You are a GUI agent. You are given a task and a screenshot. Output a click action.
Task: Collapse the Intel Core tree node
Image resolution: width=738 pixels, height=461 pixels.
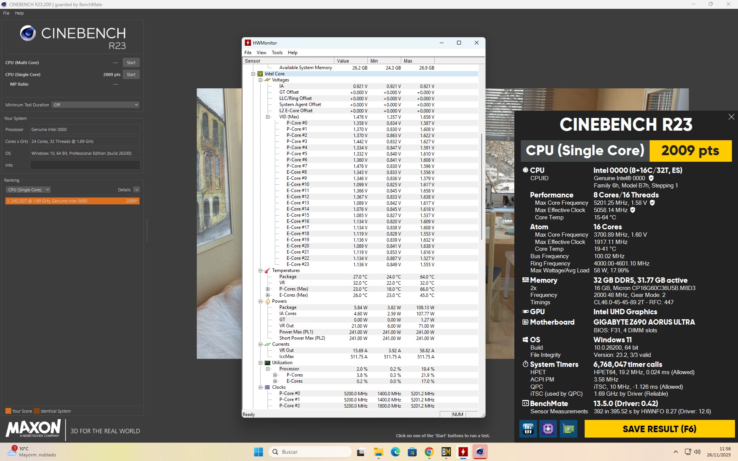pos(253,74)
